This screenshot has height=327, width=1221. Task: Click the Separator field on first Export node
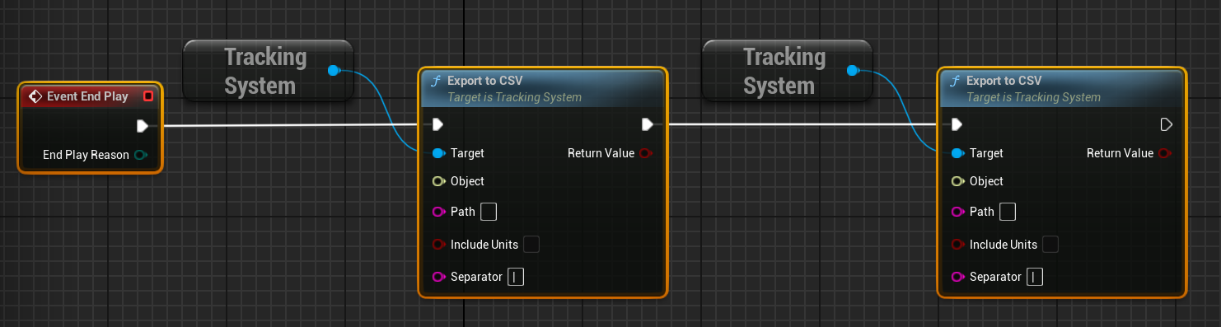pyautogui.click(x=516, y=277)
